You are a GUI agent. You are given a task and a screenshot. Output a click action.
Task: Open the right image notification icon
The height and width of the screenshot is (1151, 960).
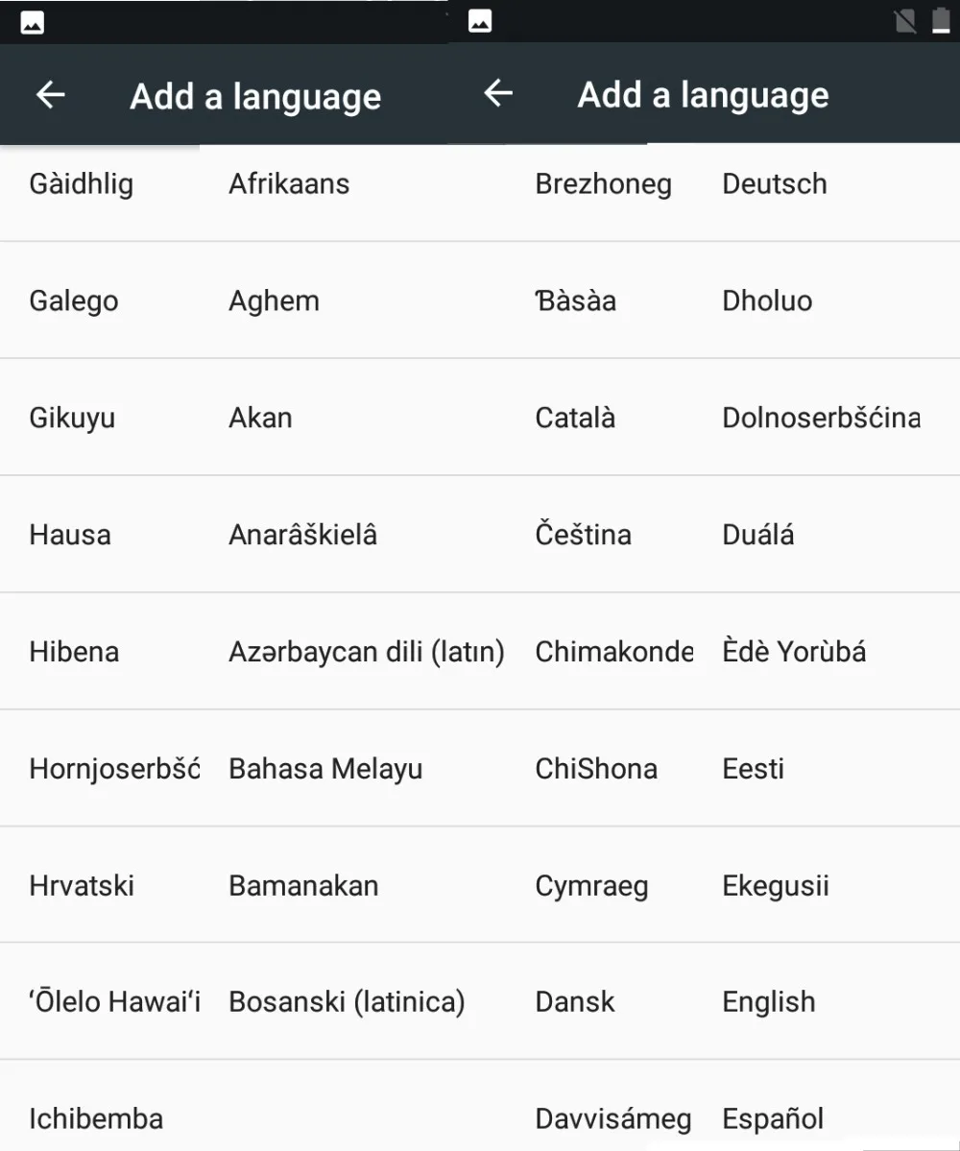(480, 21)
